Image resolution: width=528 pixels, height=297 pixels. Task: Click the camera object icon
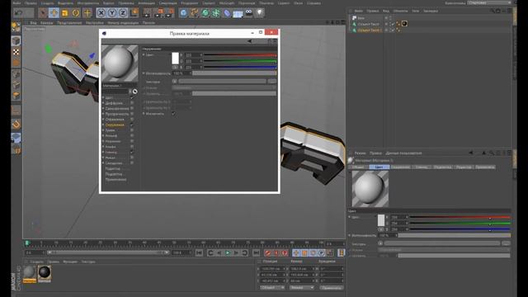(248, 13)
